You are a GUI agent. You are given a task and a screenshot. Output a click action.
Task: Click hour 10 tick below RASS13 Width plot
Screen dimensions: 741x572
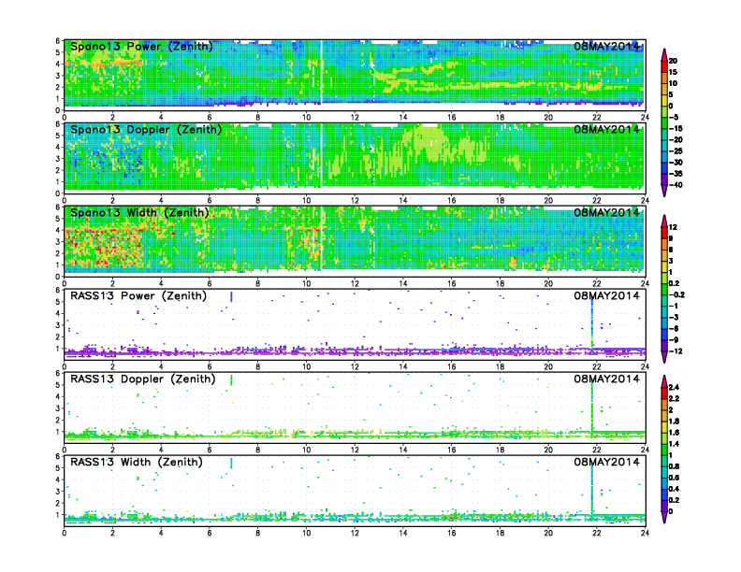point(306,533)
